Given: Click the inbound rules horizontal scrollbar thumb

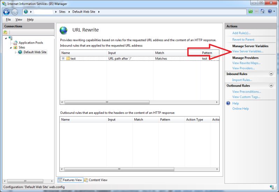Looking at the screenshot, I should pyautogui.click(x=107, y=102).
